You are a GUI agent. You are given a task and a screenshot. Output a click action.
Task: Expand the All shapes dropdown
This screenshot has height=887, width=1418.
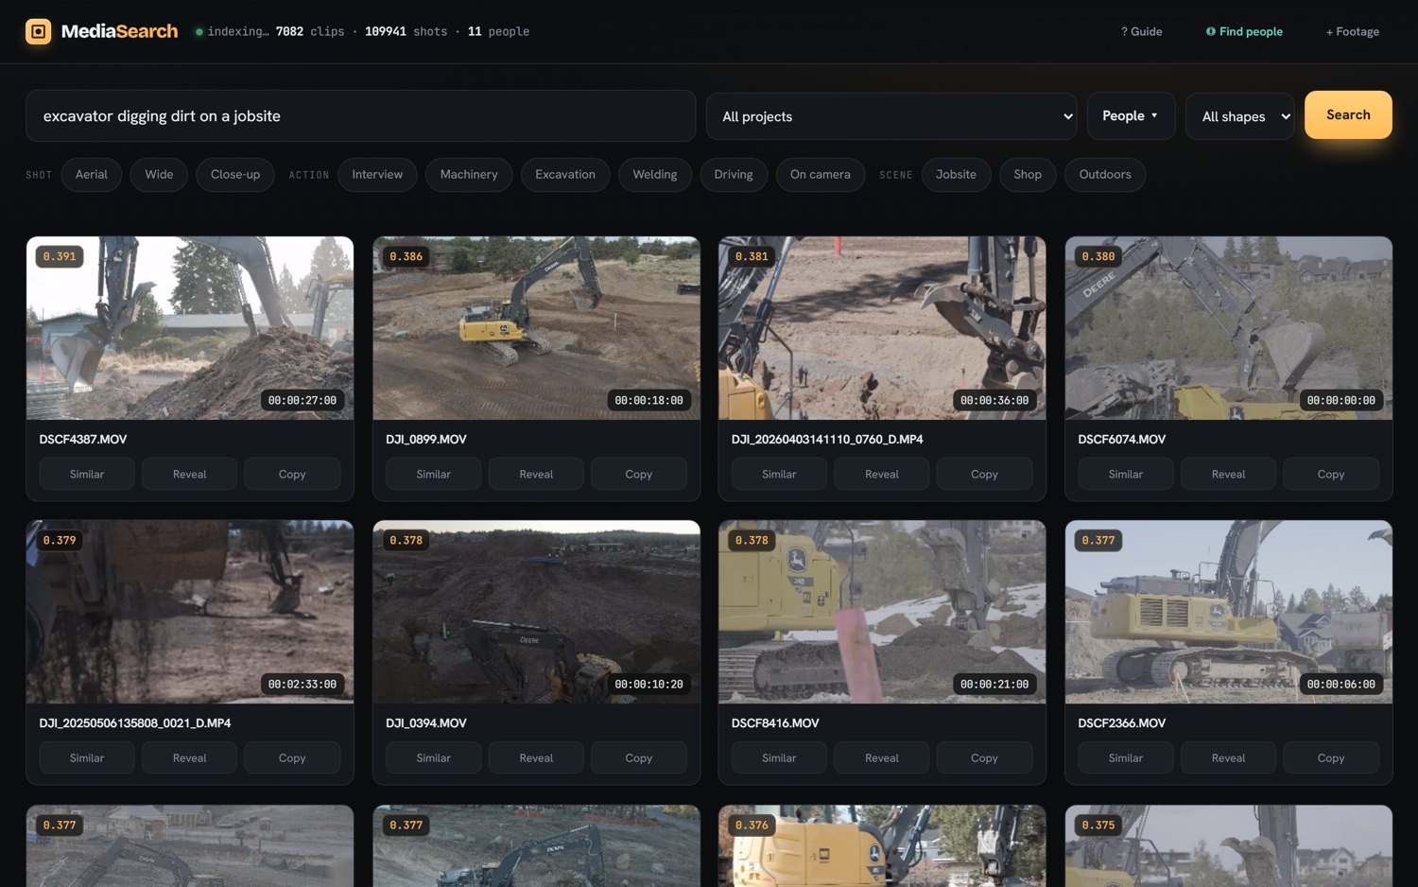1239,116
